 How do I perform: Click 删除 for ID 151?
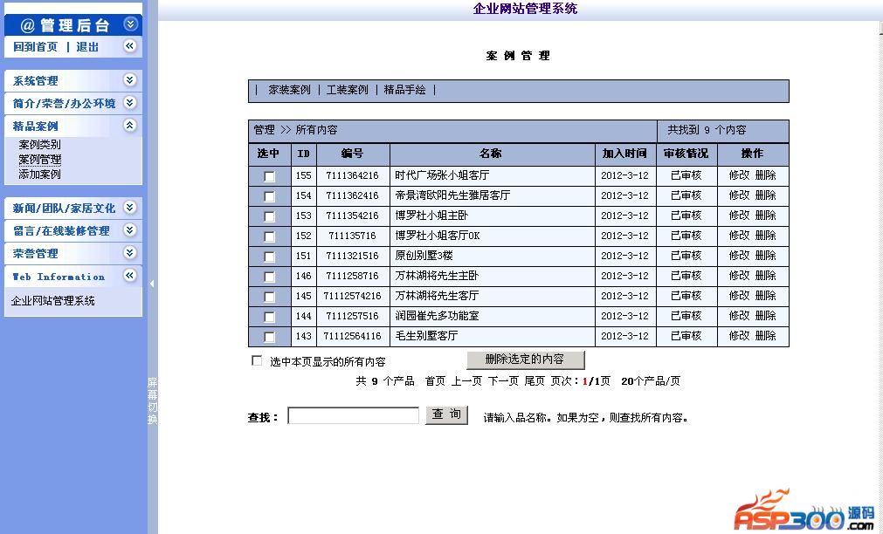pyautogui.click(x=766, y=256)
